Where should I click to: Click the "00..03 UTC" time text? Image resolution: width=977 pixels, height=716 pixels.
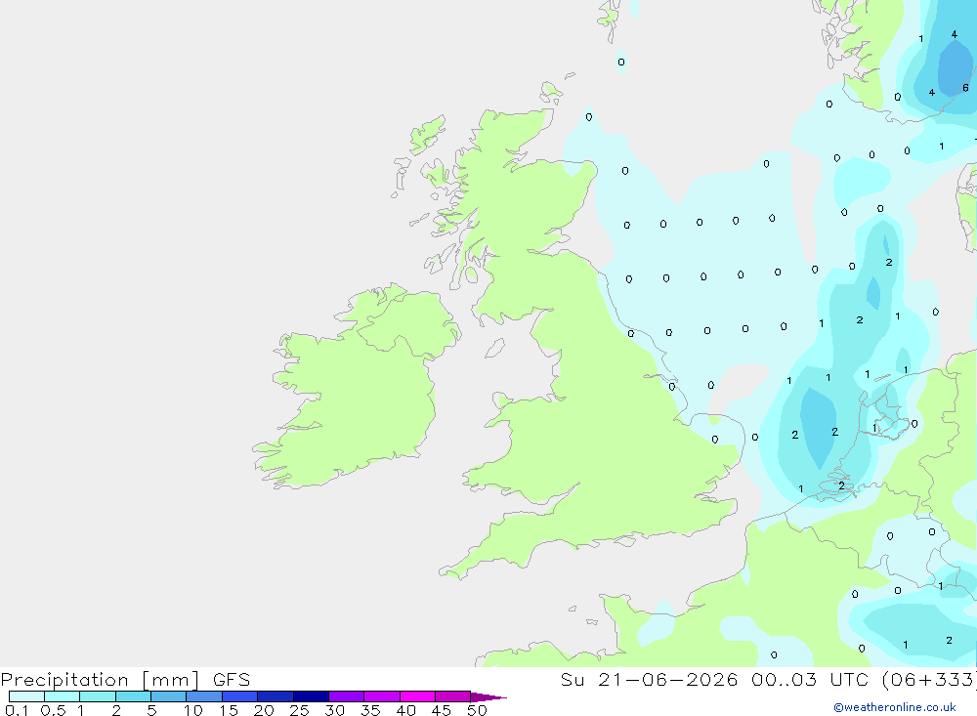click(x=812, y=680)
